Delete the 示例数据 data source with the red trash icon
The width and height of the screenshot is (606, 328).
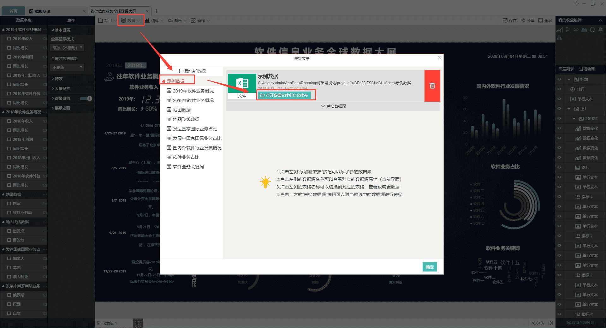[432, 86]
